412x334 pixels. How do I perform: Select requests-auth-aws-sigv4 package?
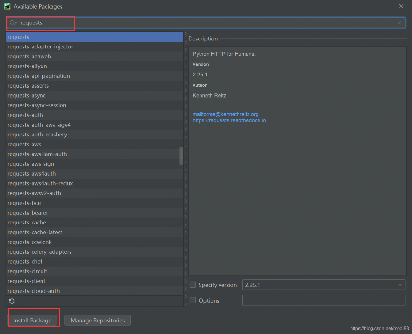[x=95, y=125]
